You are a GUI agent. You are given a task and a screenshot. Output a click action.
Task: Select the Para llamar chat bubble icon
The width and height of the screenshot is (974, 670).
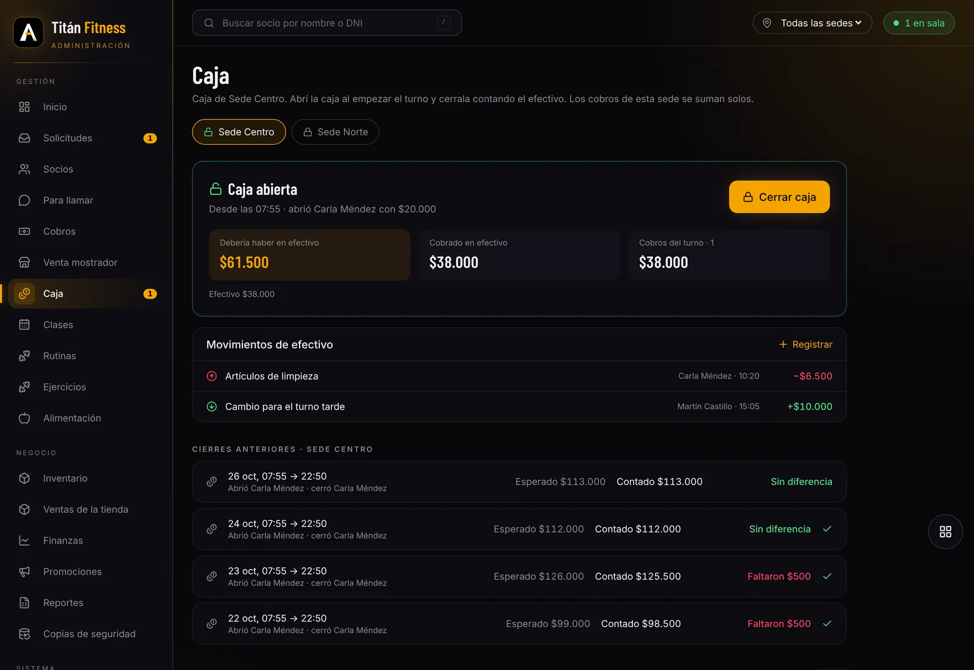(x=24, y=200)
